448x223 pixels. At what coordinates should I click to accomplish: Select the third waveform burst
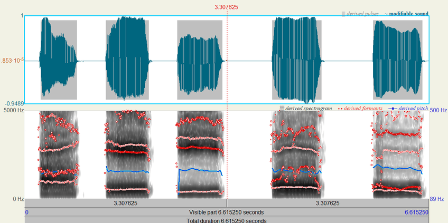pos(199,60)
